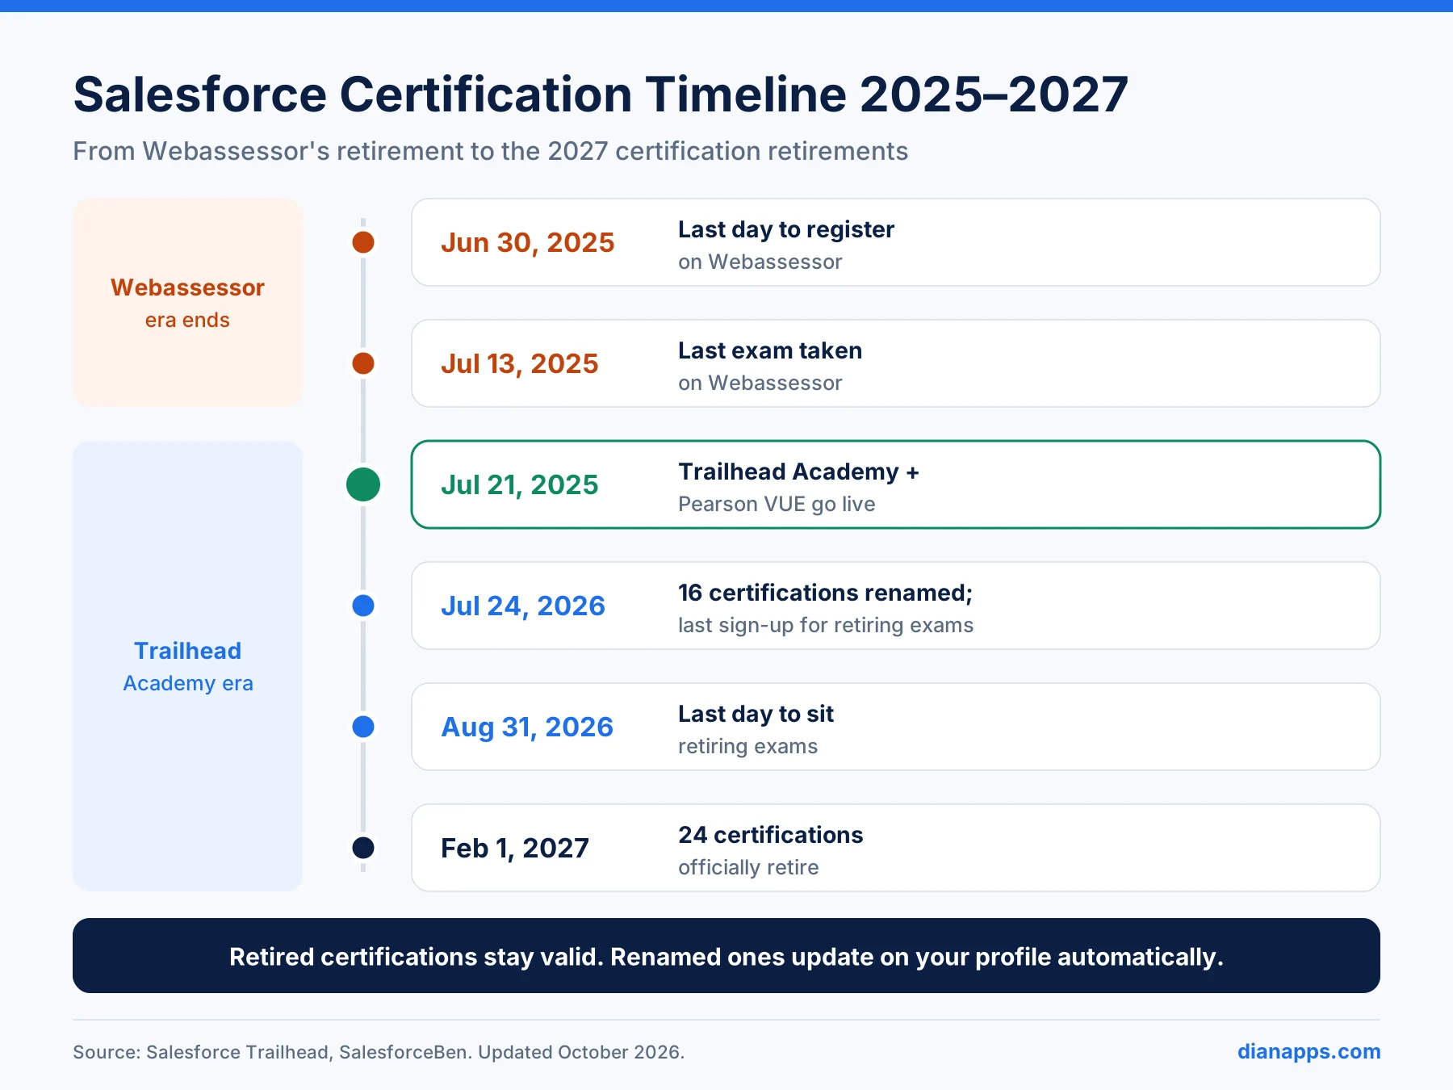
Task: Click the 'Last day to register' heading
Action: [786, 229]
